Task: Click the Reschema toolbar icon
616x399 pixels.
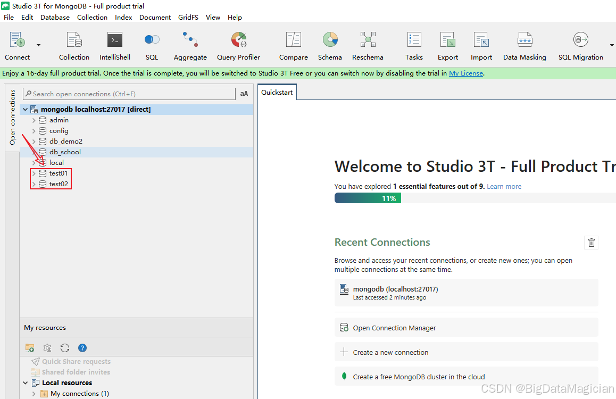Action: (368, 46)
